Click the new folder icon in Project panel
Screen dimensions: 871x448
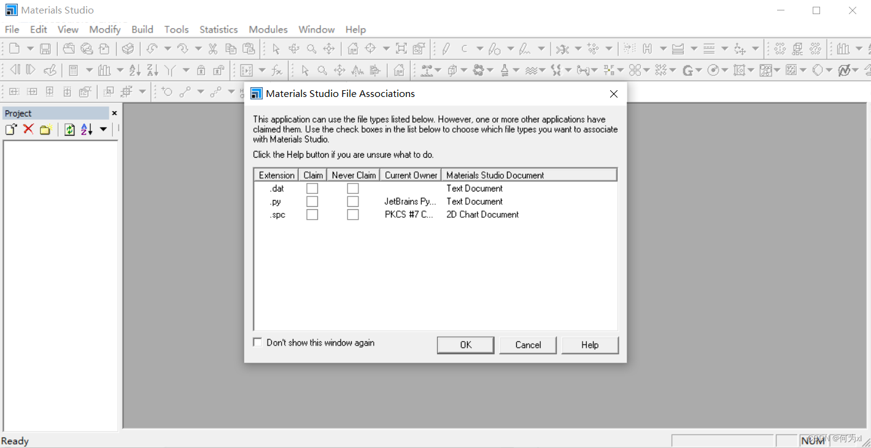(x=45, y=129)
